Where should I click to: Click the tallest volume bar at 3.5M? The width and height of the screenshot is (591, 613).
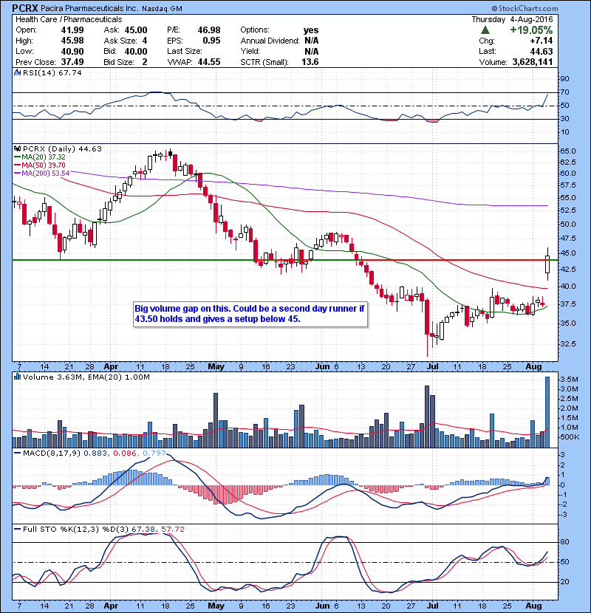click(547, 412)
